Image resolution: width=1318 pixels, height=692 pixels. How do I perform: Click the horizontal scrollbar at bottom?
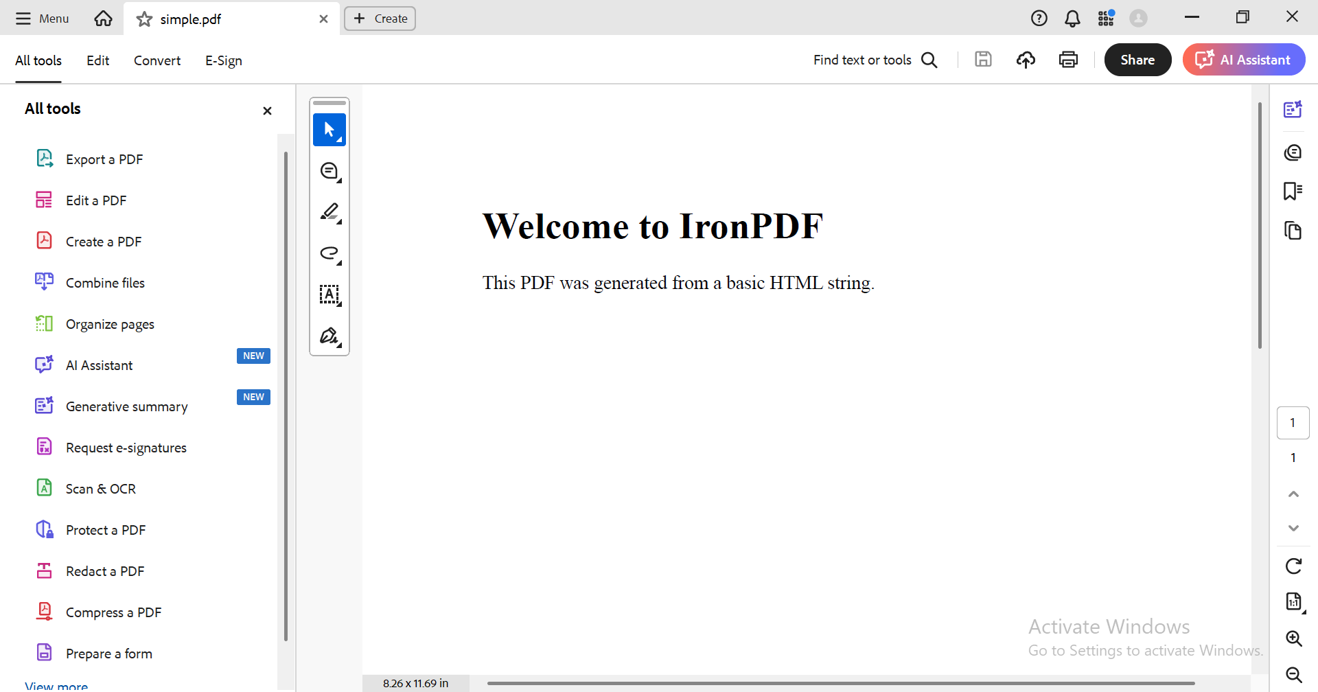[x=841, y=683]
